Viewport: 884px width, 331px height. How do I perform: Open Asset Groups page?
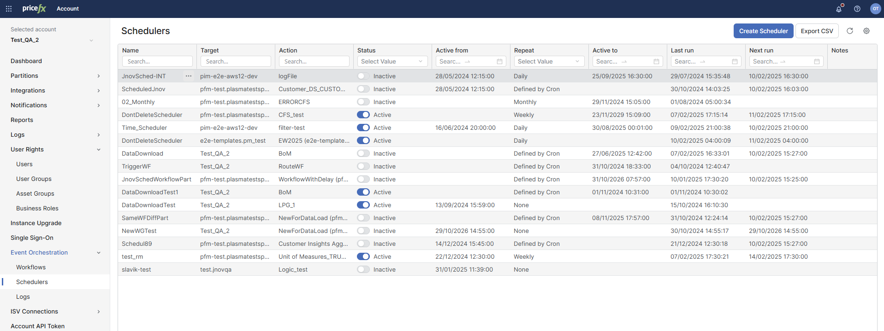pos(35,193)
